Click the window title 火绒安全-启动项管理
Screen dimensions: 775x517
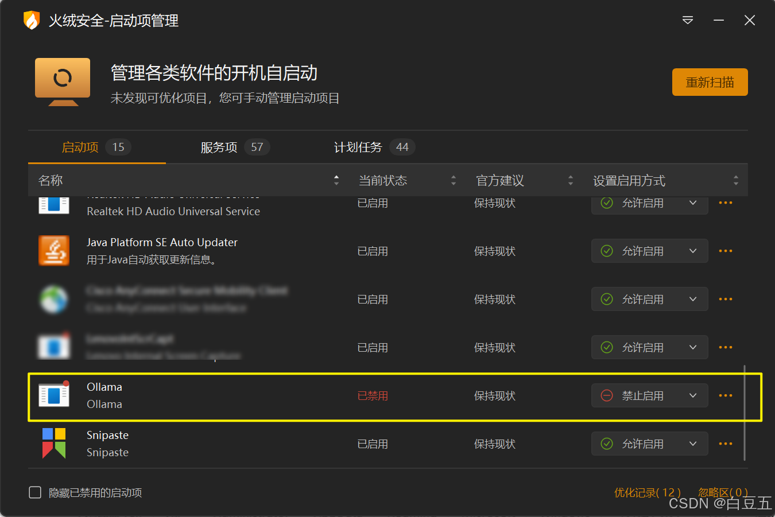click(x=114, y=21)
